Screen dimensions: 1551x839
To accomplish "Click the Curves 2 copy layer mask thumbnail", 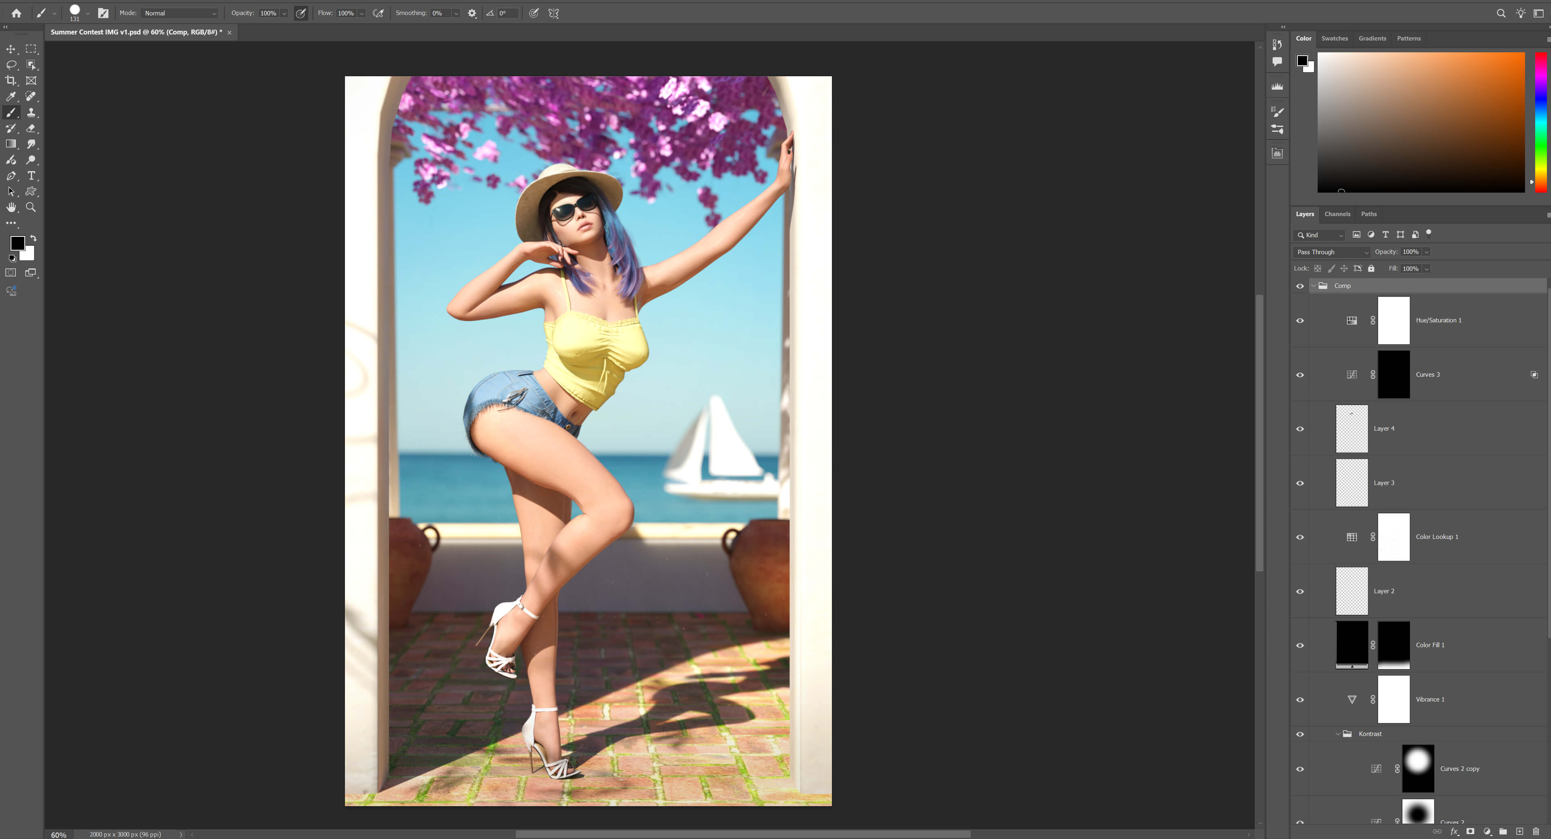I will pos(1417,768).
